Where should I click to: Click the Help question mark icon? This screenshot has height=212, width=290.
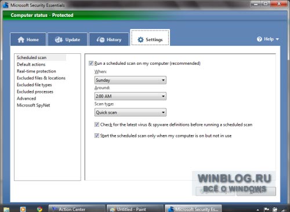(x=259, y=39)
